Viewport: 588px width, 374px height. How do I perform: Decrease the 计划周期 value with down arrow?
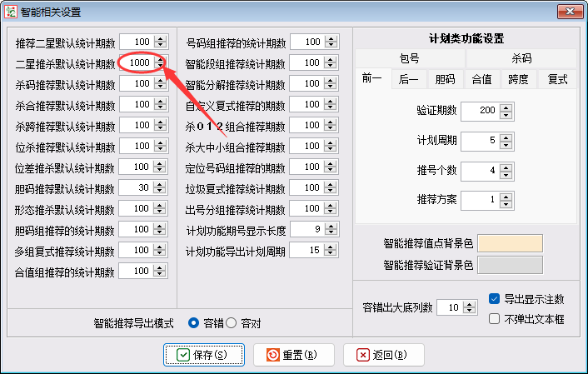pos(507,143)
